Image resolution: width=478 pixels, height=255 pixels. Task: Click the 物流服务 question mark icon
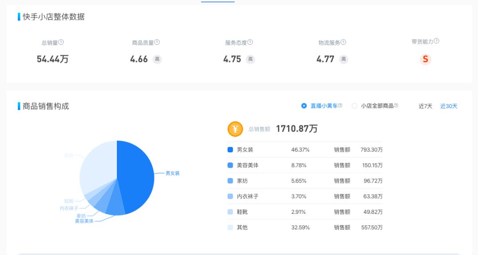tap(343, 42)
